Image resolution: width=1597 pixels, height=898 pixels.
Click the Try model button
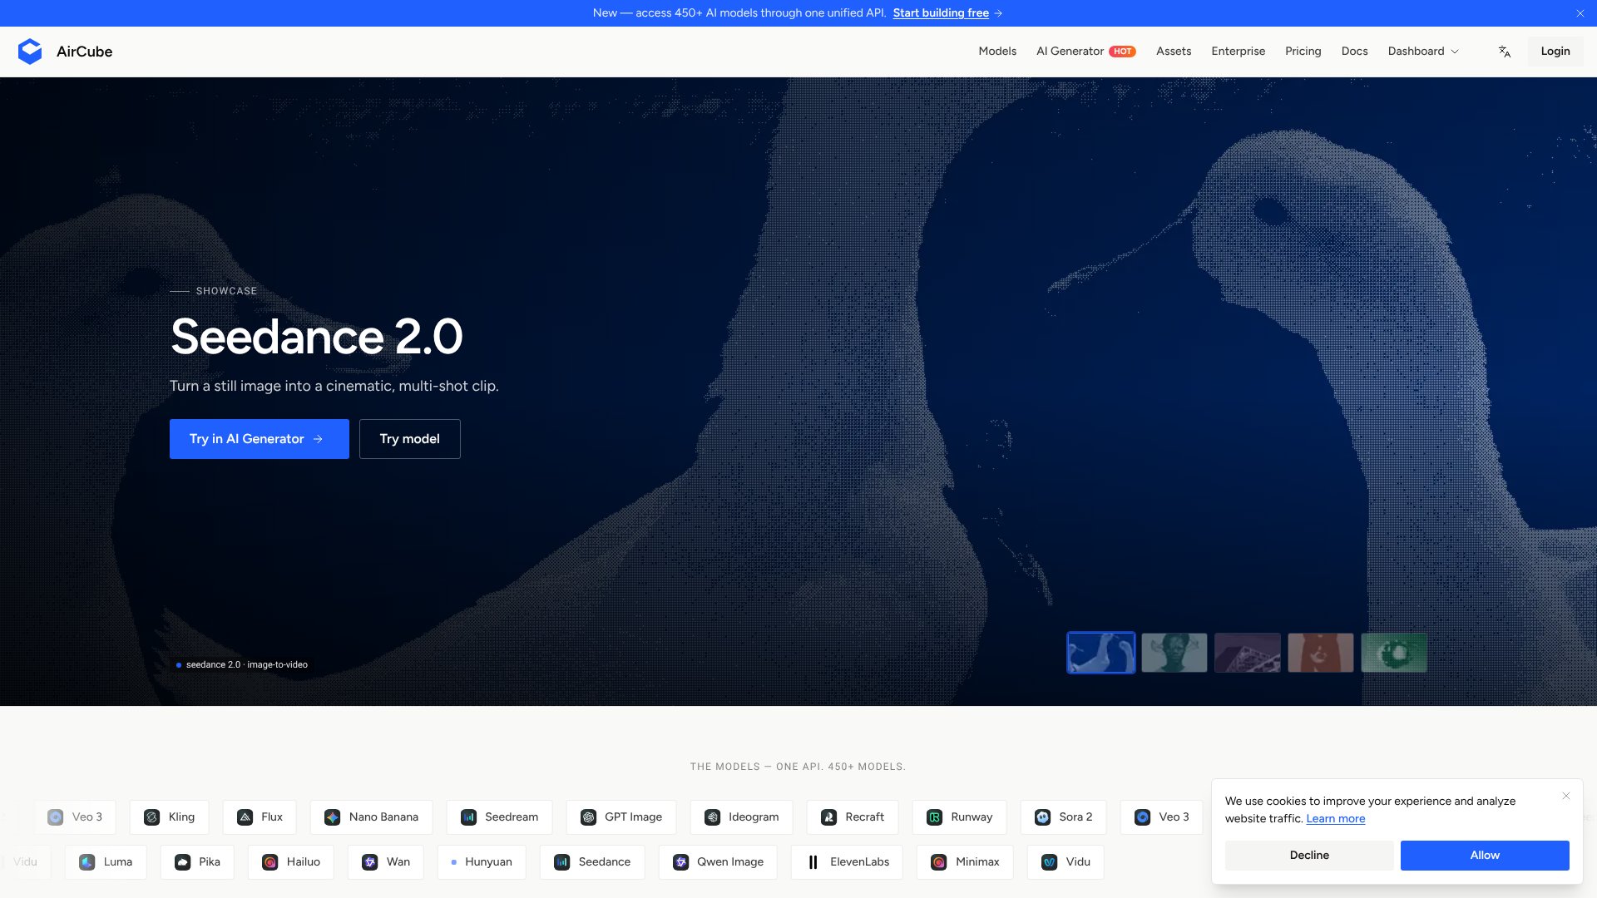(x=410, y=439)
